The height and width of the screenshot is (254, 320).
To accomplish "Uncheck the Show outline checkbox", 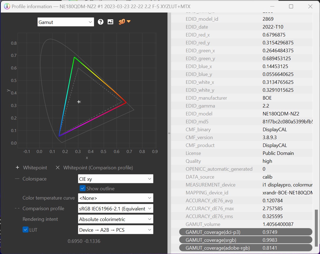I will (83, 188).
